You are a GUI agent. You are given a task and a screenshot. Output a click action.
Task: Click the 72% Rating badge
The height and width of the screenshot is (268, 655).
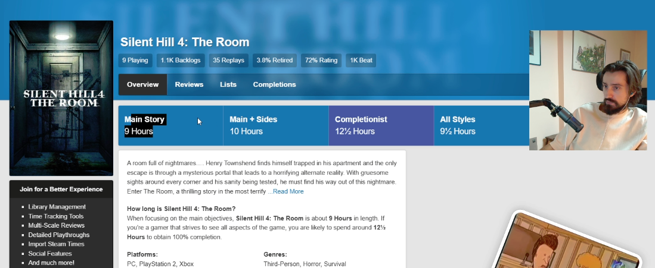[x=321, y=61]
